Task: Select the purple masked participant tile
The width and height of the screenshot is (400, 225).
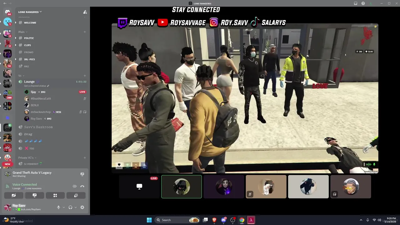Action: pyautogui.click(x=224, y=187)
